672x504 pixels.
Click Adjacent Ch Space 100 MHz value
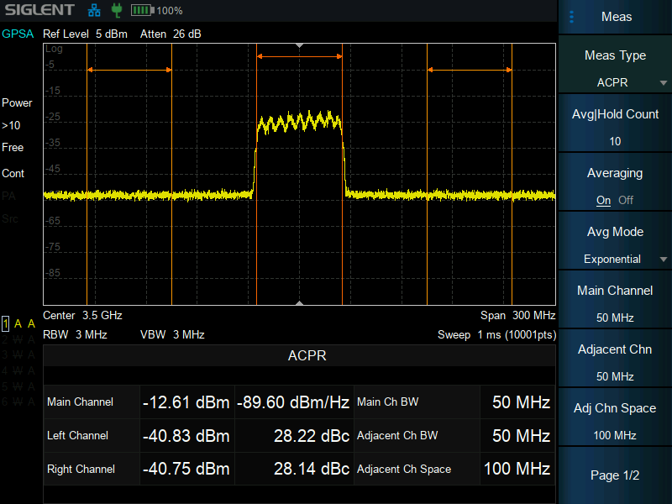click(517, 469)
